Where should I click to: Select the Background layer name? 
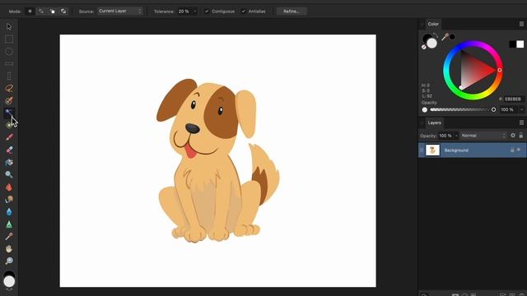[456, 150]
